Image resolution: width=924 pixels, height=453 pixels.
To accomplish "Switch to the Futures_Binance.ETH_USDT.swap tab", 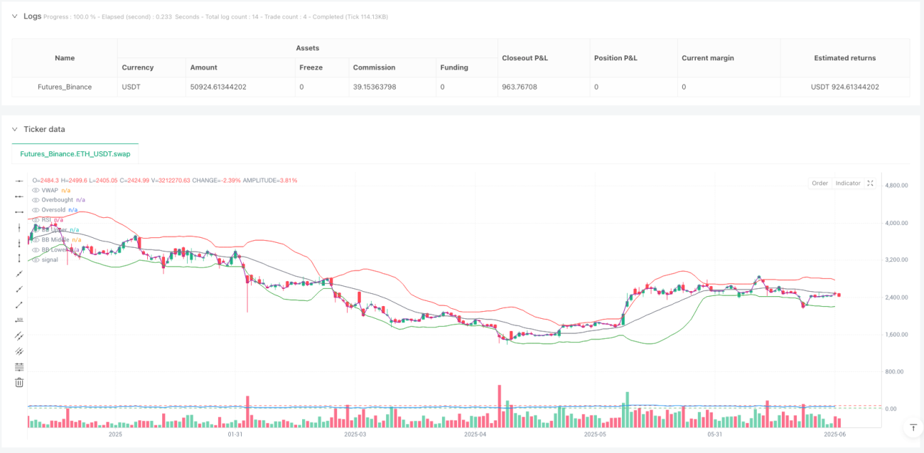I will [75, 153].
